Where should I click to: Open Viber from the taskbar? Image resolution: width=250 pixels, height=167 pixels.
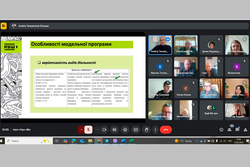(x=115, y=141)
